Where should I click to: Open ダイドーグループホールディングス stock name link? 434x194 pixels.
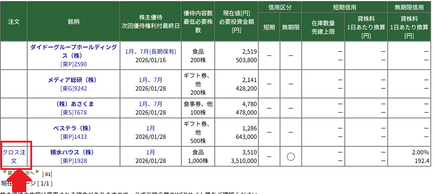tap(73, 51)
